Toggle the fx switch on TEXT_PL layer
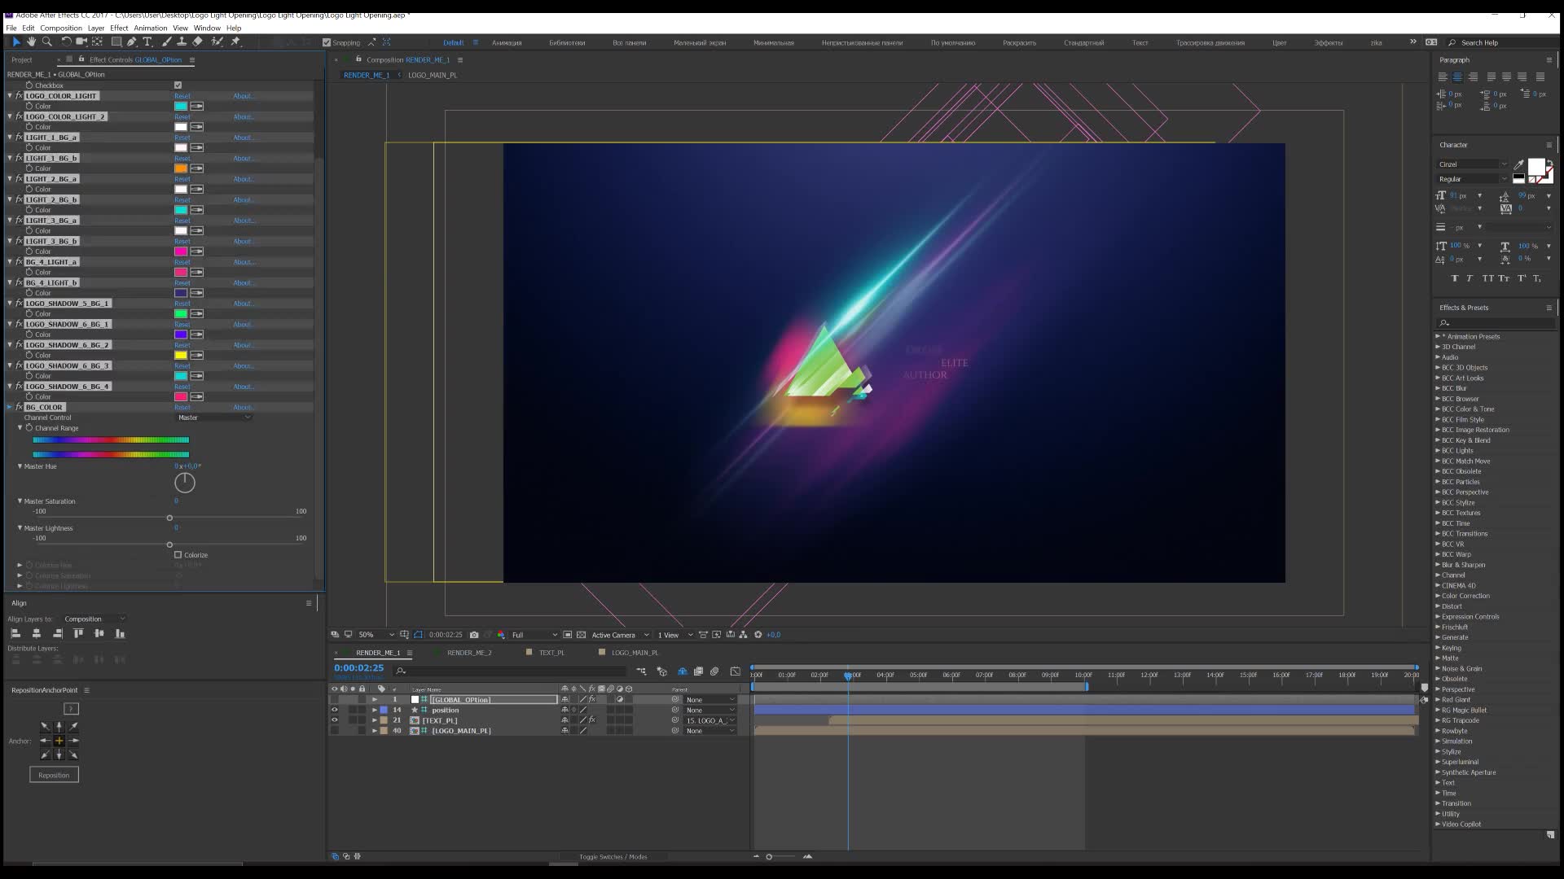The width and height of the screenshot is (1564, 879). coord(592,720)
